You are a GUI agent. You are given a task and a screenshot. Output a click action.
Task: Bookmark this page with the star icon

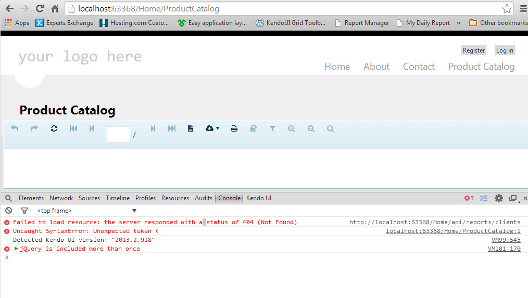pos(507,9)
